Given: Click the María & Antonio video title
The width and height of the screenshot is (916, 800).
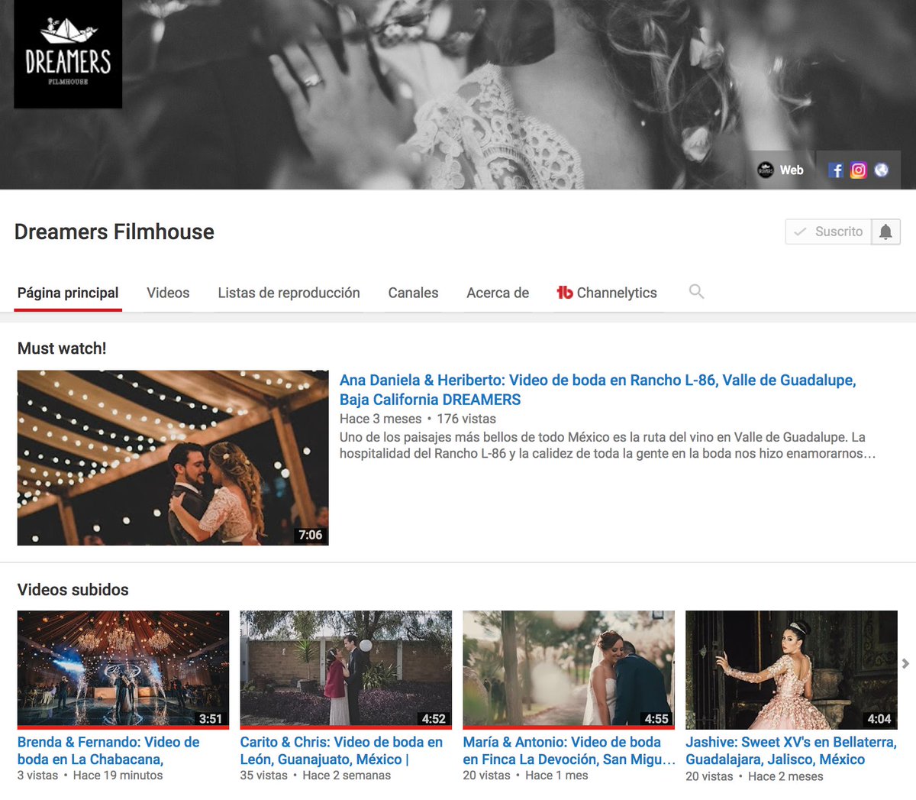Looking at the screenshot, I should point(569,750).
